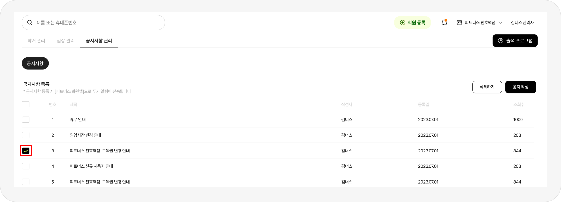The image size is (561, 202).
Task: Click the arrow icon in 출석 프로그램
Action: coord(501,41)
